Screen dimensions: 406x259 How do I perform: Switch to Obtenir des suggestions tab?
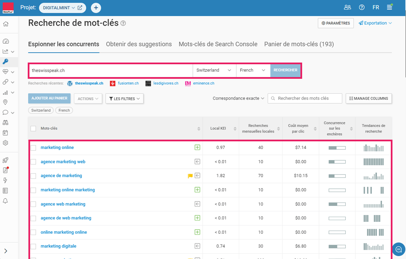pyautogui.click(x=139, y=44)
